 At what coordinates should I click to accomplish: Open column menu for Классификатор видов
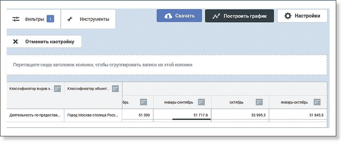pyautogui.click(x=58, y=89)
